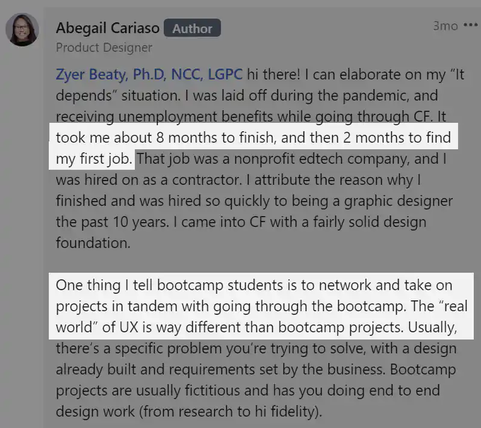Click Abegail Cariaso's profile photo
The image size is (481, 428).
click(22, 29)
